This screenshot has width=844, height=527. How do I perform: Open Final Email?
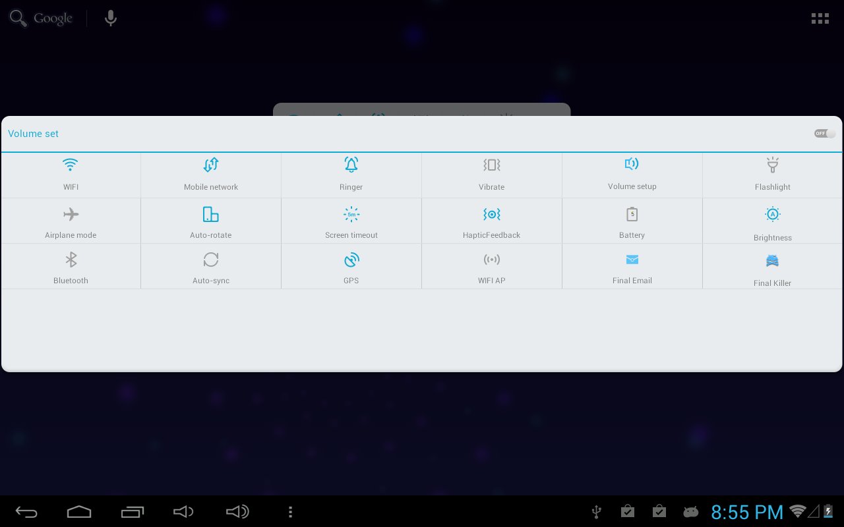[632, 267]
